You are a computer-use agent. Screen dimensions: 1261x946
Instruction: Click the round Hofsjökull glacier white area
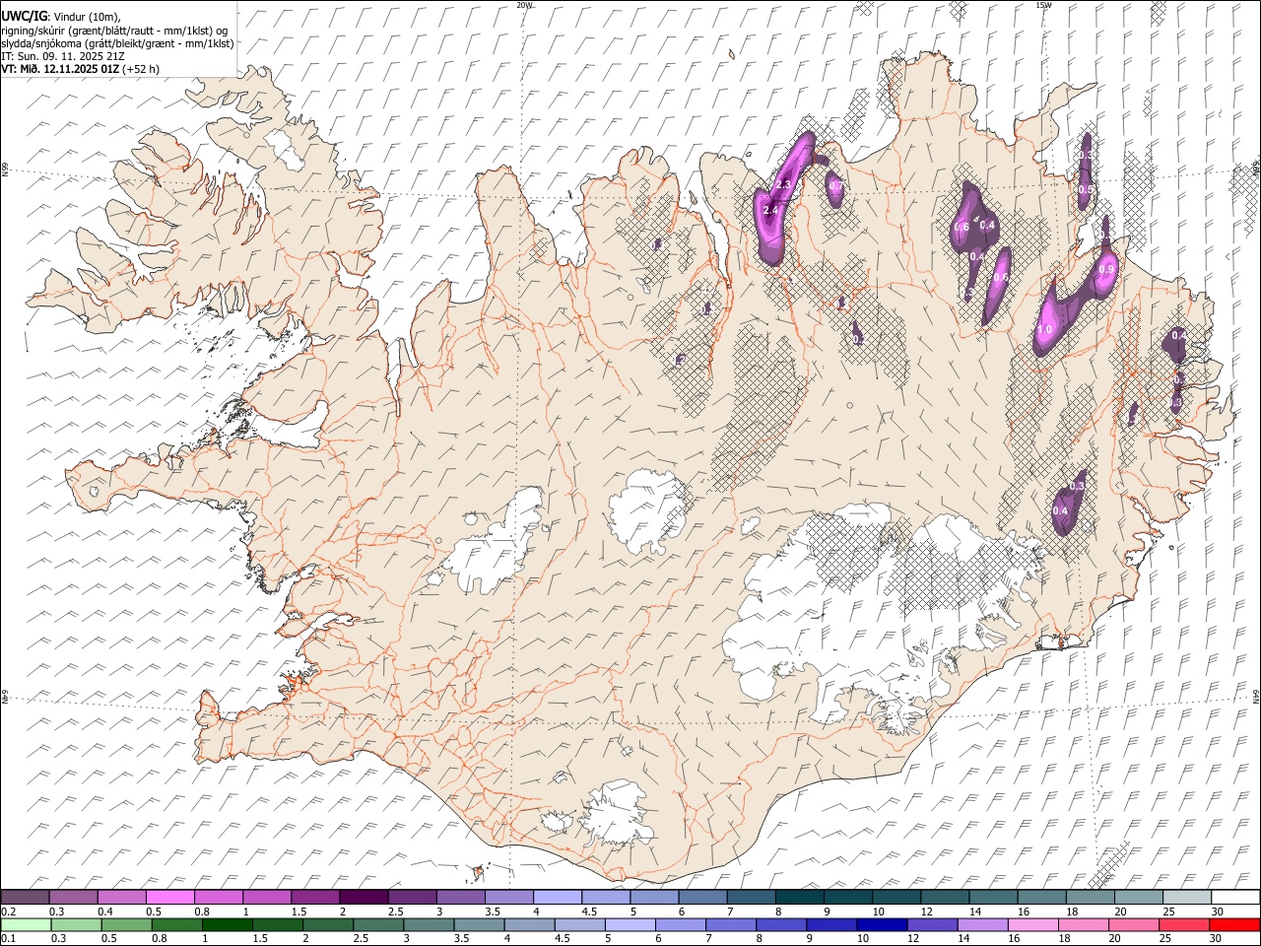[x=647, y=512]
